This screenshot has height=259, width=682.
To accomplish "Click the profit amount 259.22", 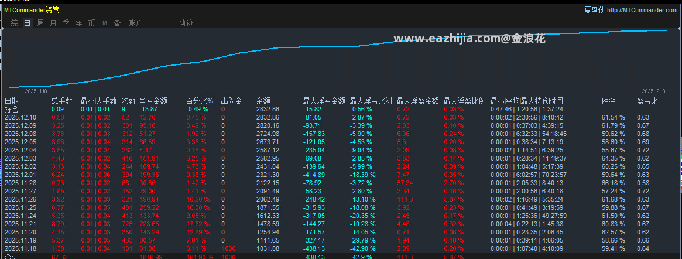I will pyautogui.click(x=149, y=207).
